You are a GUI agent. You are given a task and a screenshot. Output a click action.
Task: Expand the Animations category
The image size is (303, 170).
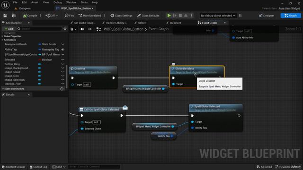point(2,40)
